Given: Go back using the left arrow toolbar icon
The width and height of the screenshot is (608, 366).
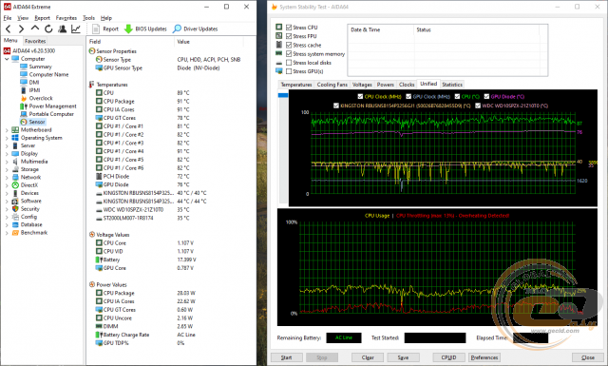Looking at the screenshot, I should pyautogui.click(x=9, y=29).
